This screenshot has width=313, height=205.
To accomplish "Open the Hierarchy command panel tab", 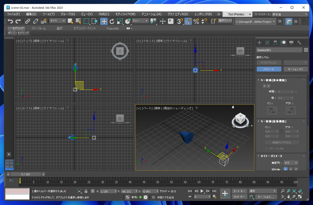I will 275,43.
